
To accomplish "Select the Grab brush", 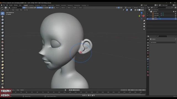I will 2,62.
